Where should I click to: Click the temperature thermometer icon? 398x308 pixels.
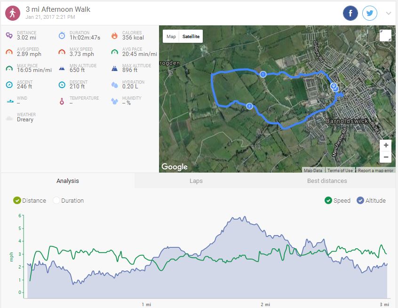tap(62, 101)
